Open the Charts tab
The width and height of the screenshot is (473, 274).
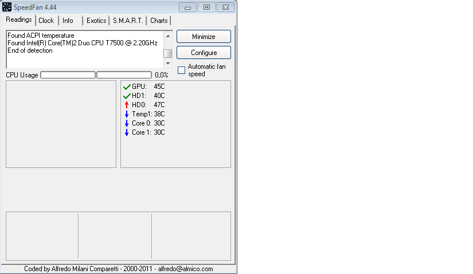pyautogui.click(x=159, y=21)
